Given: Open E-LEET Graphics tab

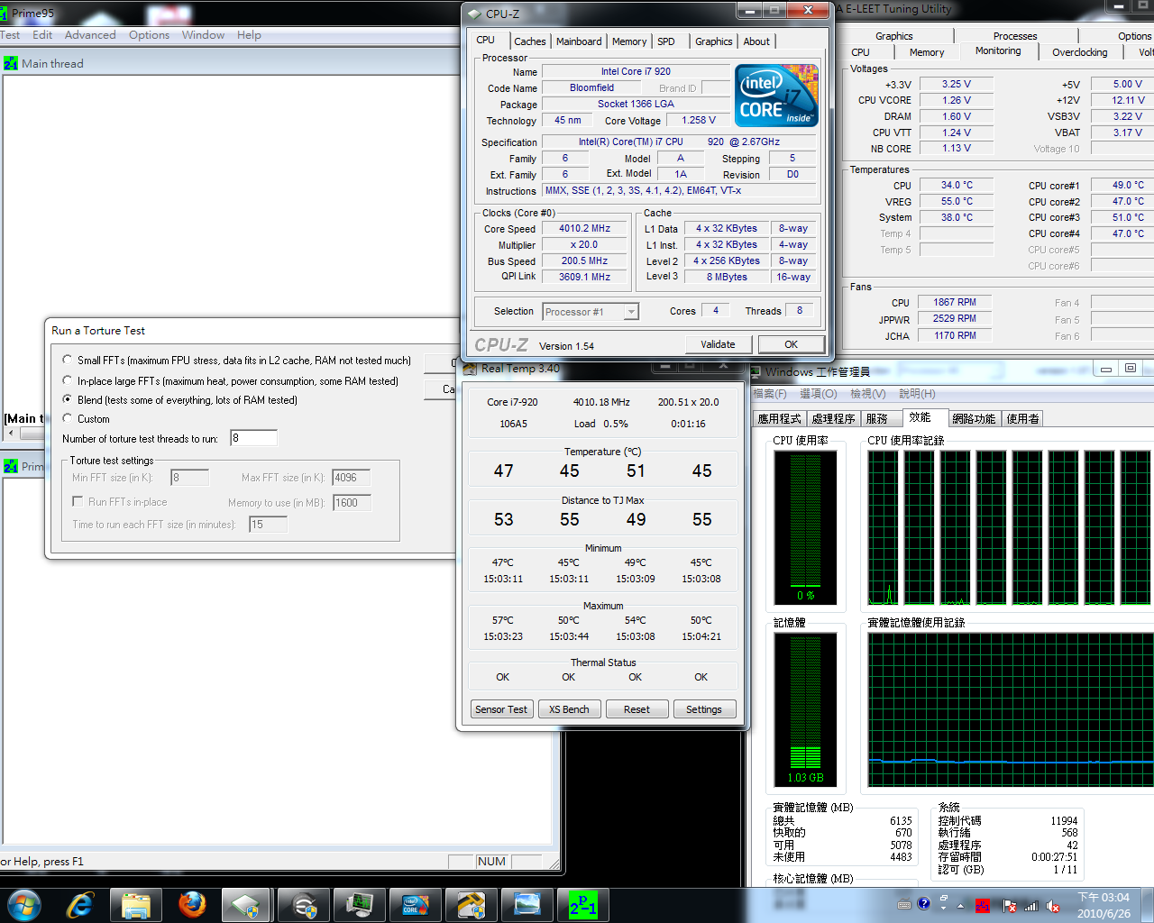Looking at the screenshot, I should click(894, 36).
